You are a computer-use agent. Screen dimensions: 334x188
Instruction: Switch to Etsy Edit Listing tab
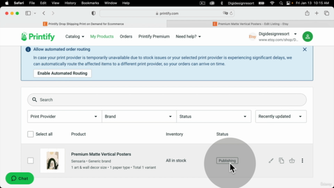pos(250,24)
